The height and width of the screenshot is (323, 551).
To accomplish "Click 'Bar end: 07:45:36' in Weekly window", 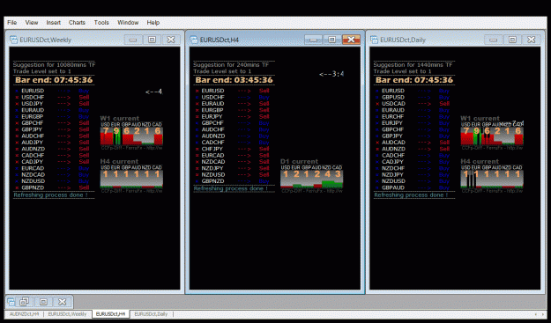I will [54, 80].
